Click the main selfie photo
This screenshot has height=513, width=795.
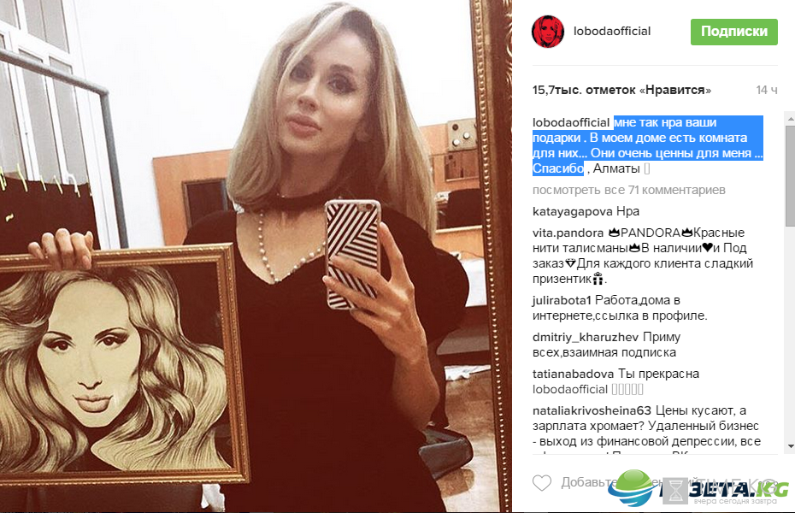click(256, 256)
